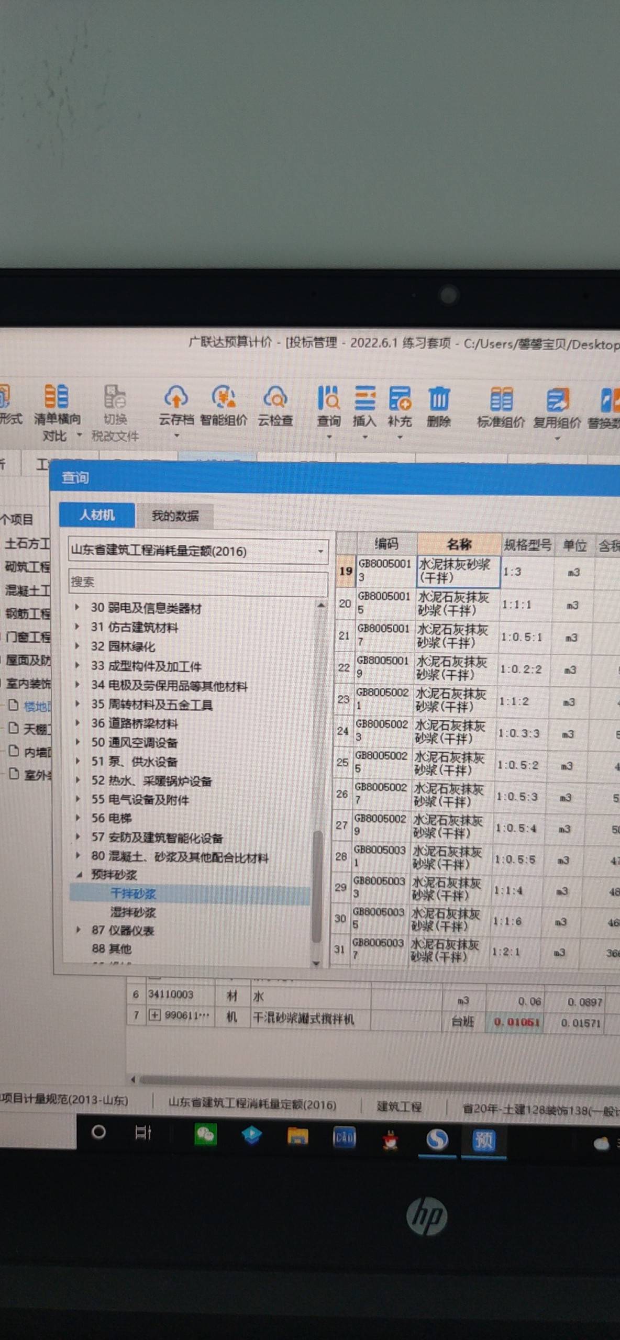620x1340 pixels.
Task: Click the 单位 column header
Action: [574, 545]
